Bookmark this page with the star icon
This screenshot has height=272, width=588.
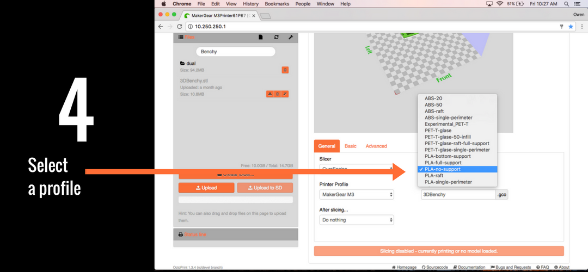(x=571, y=26)
